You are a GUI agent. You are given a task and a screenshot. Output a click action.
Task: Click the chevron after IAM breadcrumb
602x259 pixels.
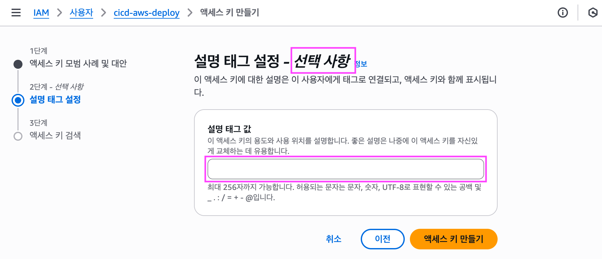pos(59,13)
